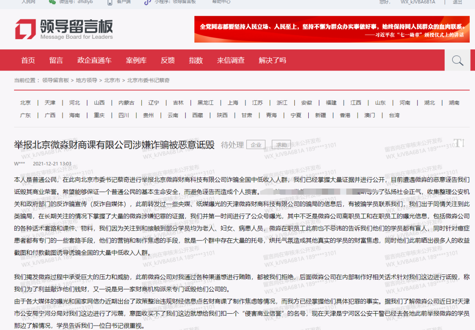
Task: Select the 天津 region link
Action: [50, 103]
